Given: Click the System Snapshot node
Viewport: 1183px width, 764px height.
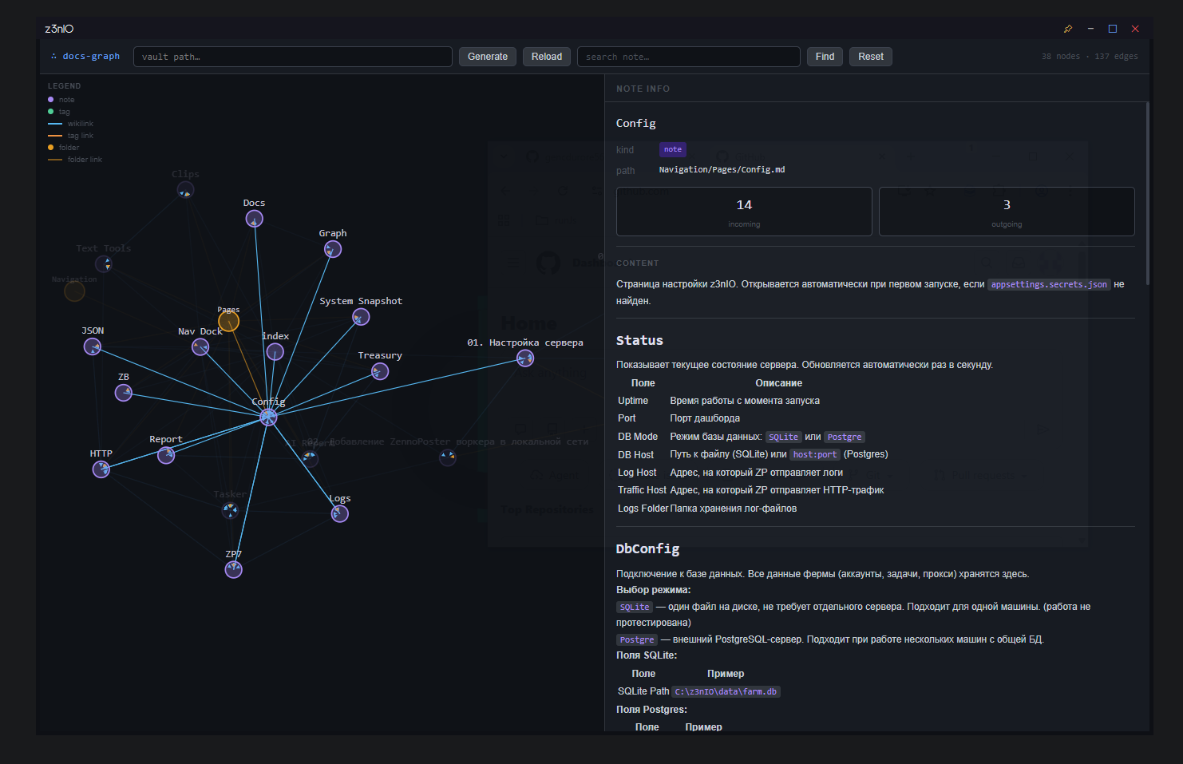Looking at the screenshot, I should pos(361,317).
